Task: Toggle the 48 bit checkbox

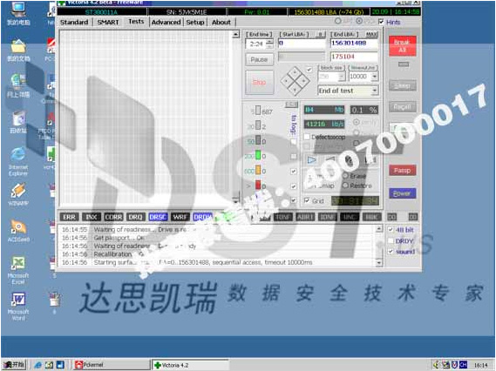Action: coord(391,230)
